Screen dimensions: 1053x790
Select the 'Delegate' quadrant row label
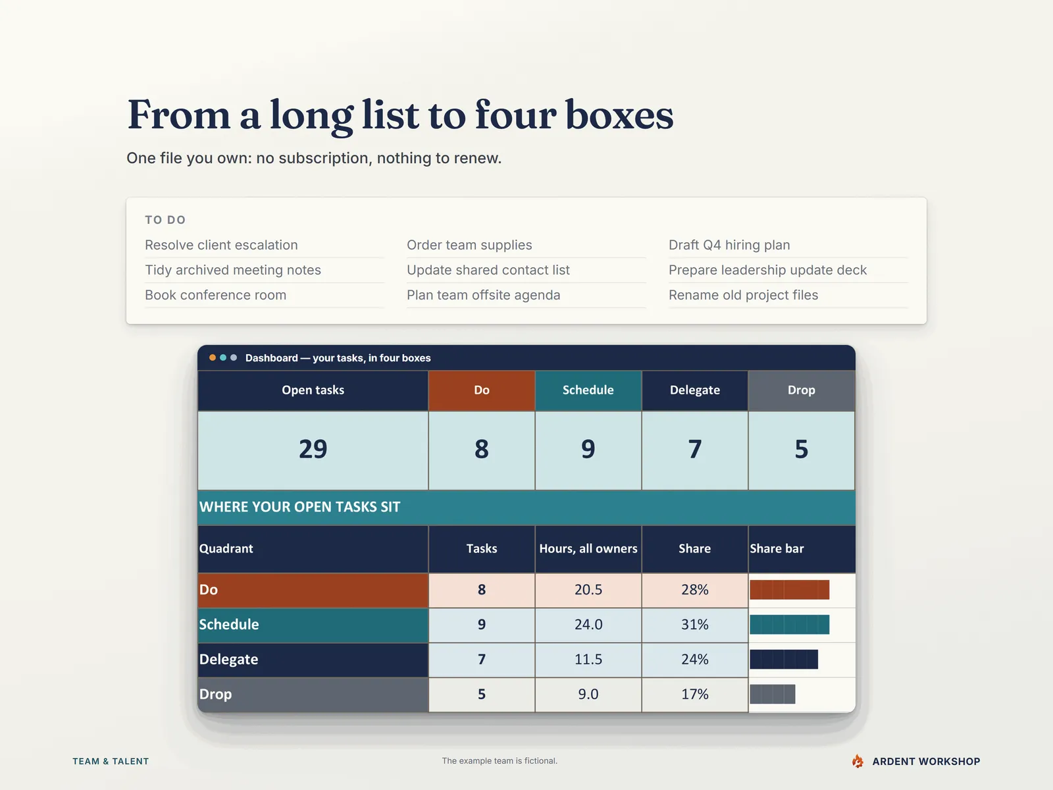click(x=313, y=660)
